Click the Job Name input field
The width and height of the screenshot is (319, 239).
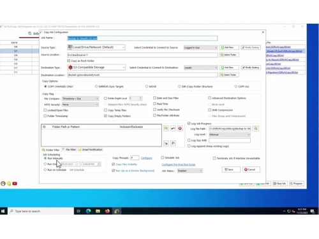click(142, 38)
